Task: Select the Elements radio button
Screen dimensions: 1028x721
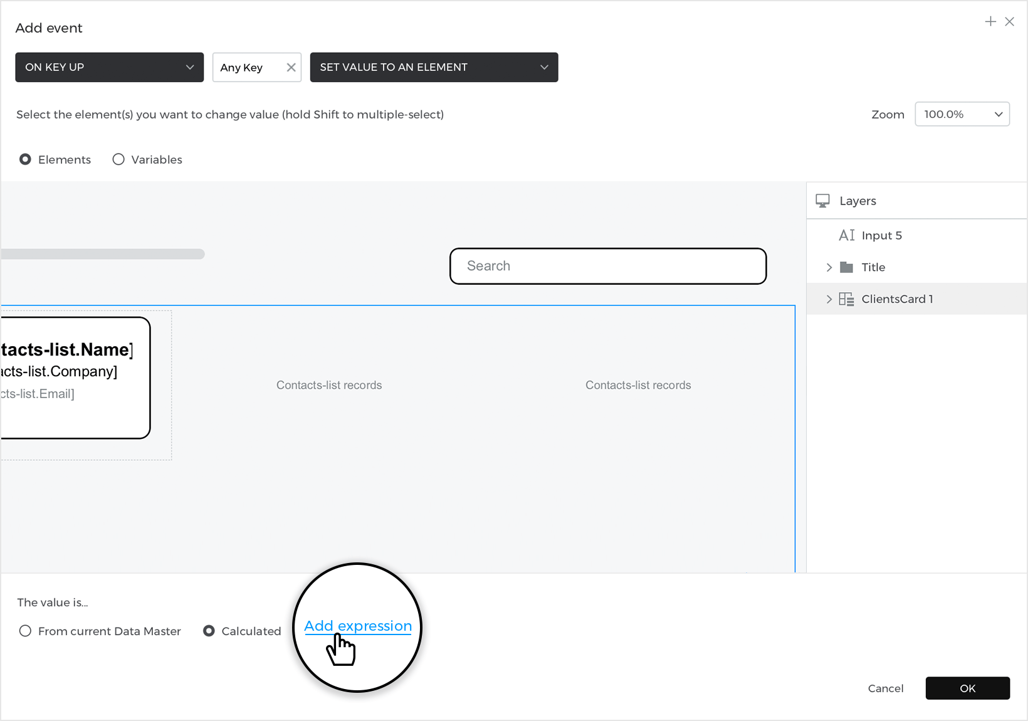Action: pos(25,159)
